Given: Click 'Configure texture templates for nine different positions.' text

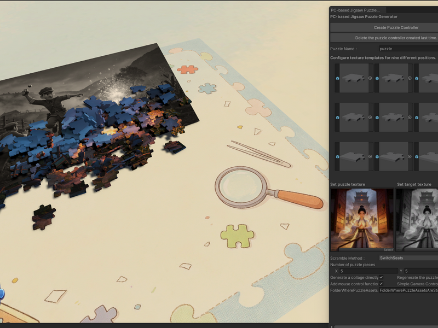Looking at the screenshot, I should (x=383, y=58).
